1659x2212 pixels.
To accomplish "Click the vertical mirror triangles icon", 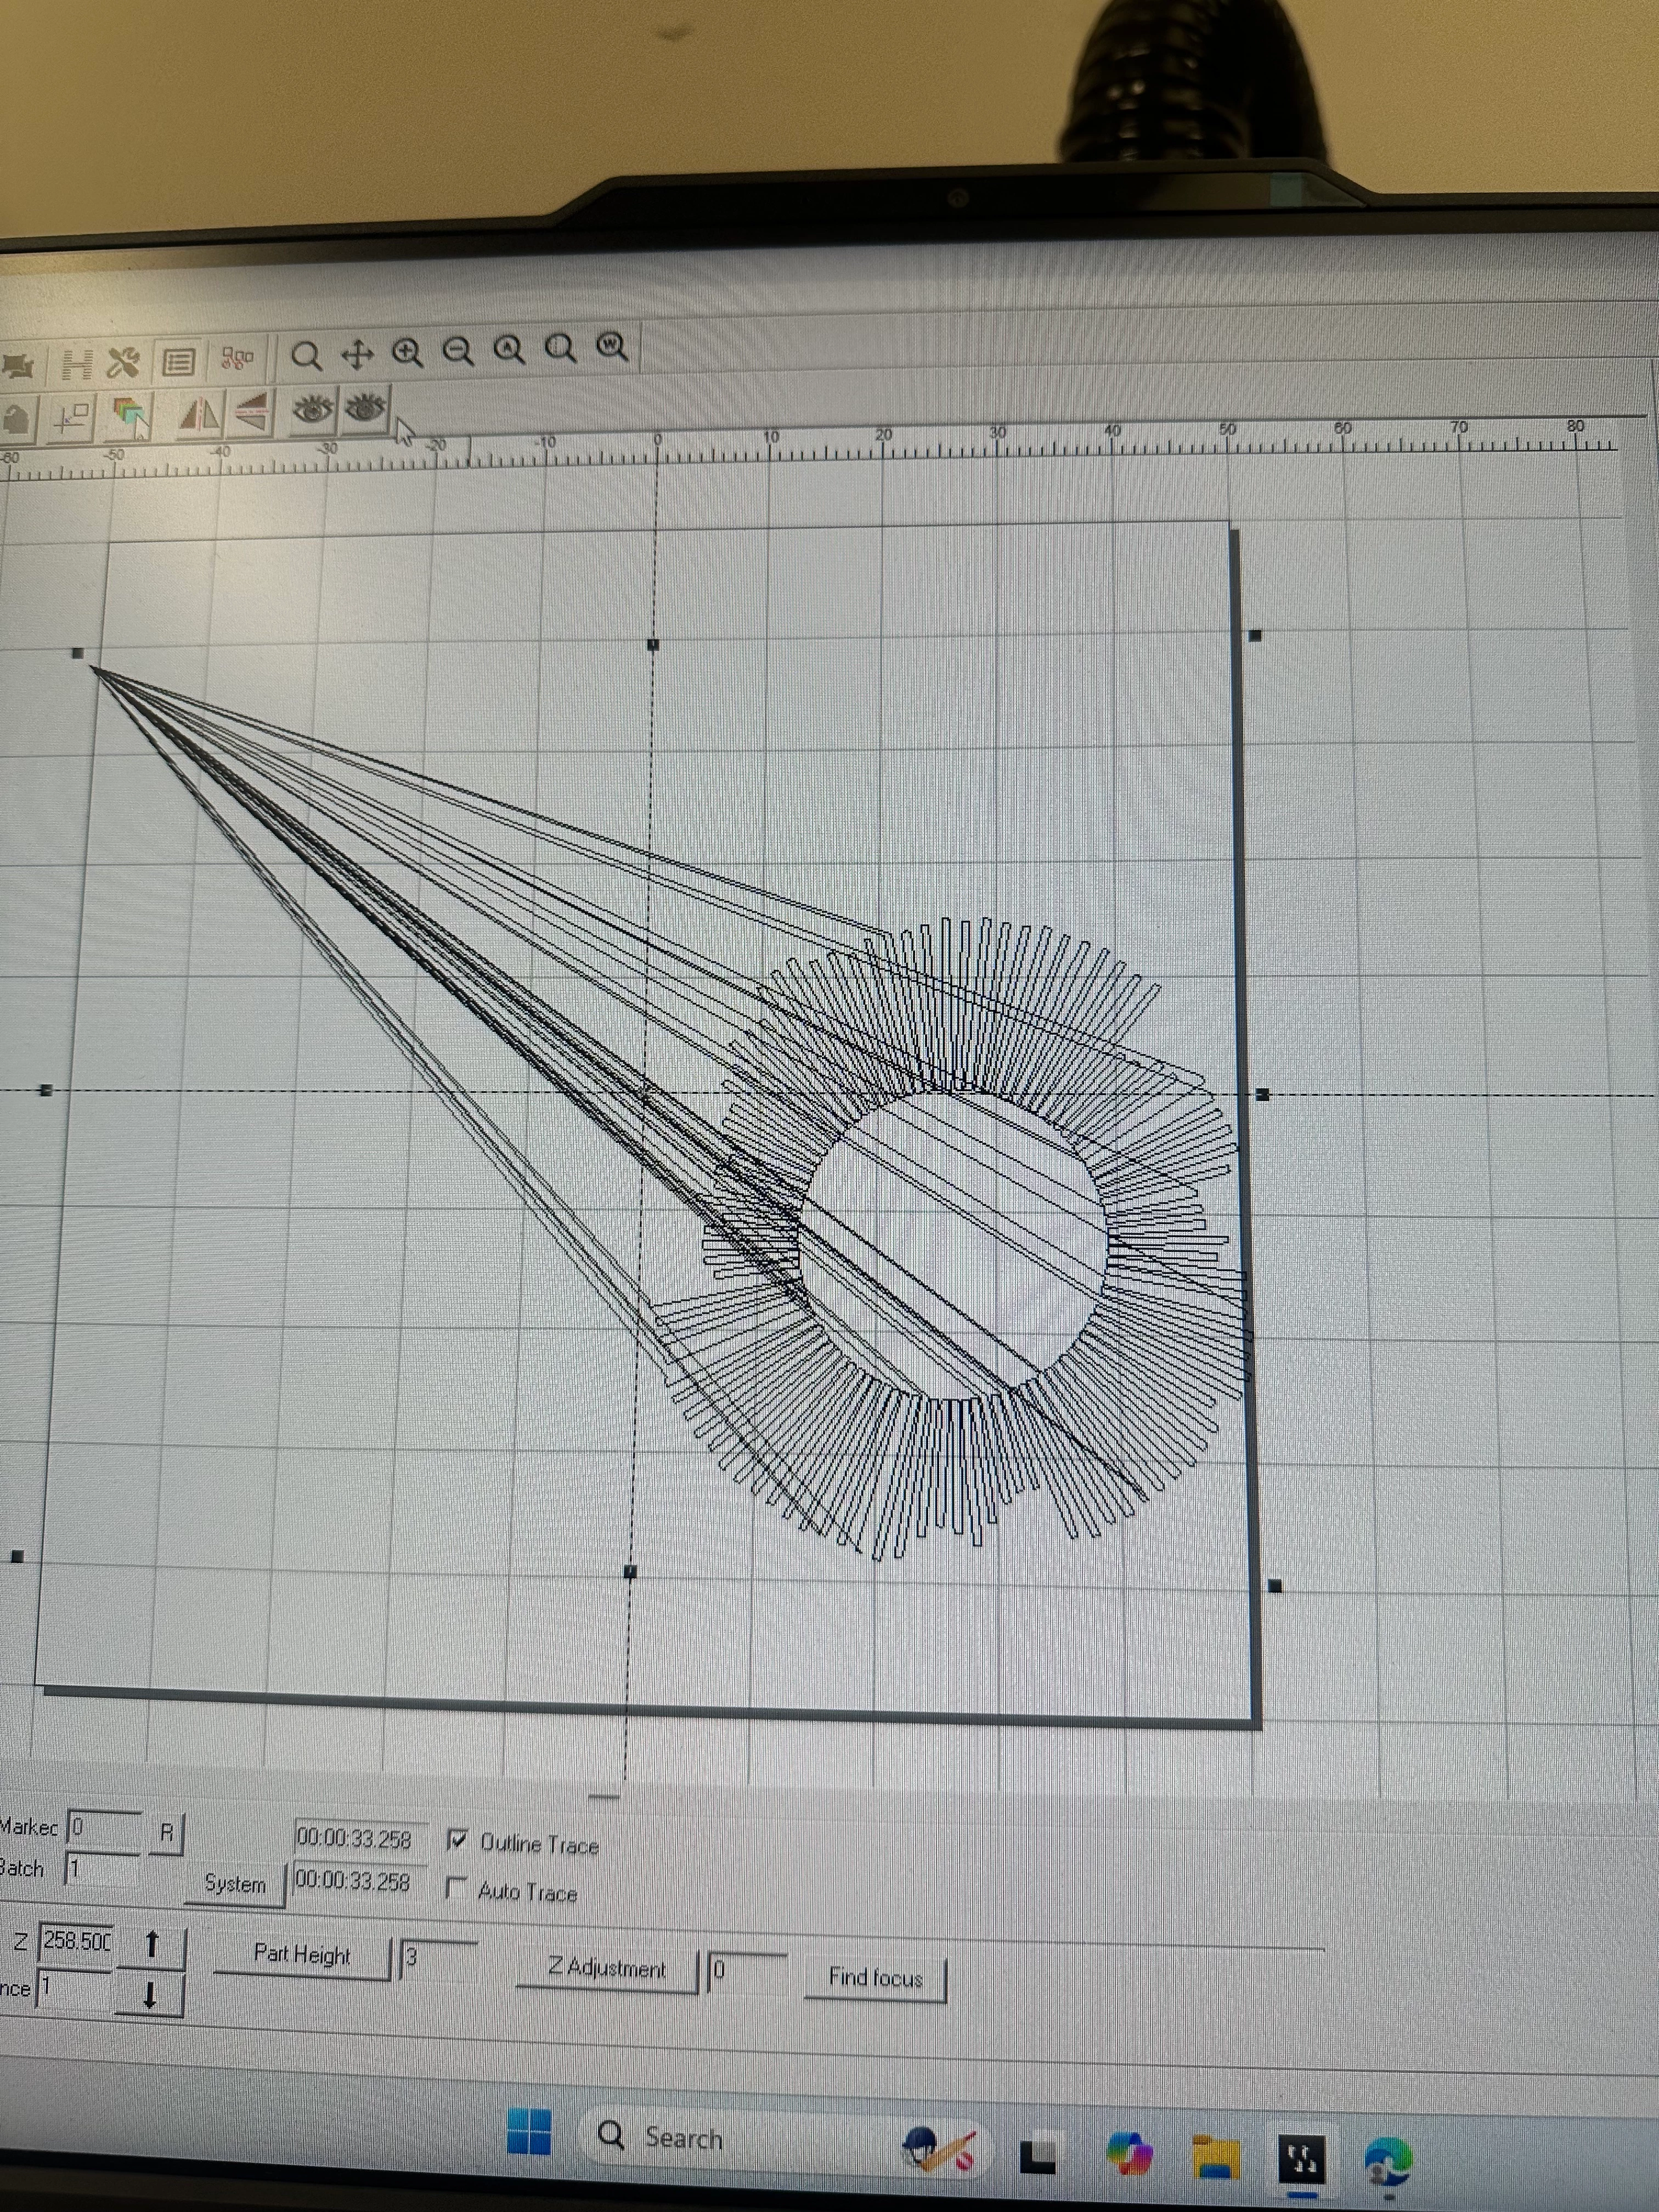I will [x=251, y=412].
